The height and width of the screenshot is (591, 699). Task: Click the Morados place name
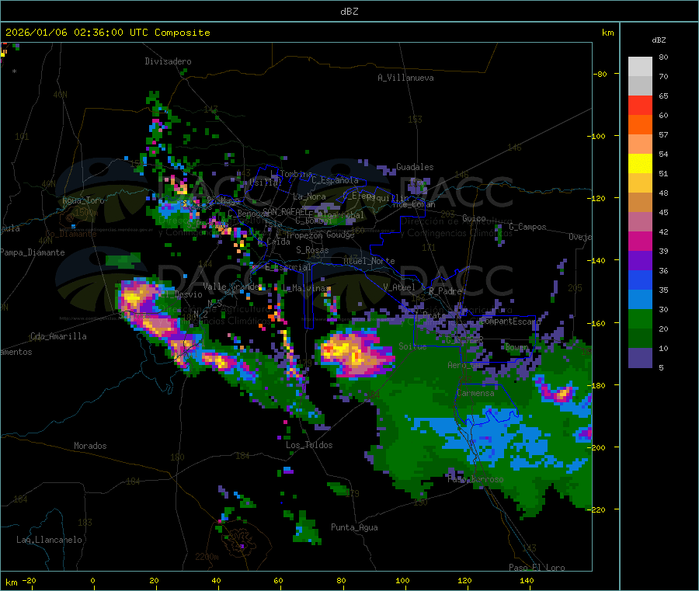[x=90, y=446]
